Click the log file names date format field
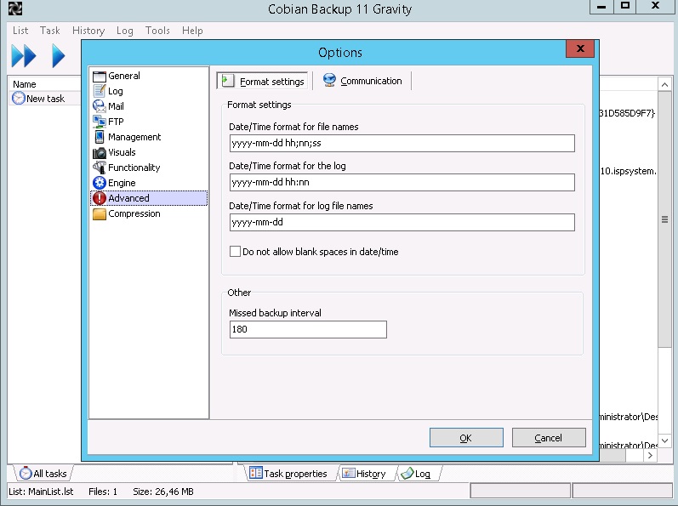Screen dimensions: 678x506 [x=402, y=222]
